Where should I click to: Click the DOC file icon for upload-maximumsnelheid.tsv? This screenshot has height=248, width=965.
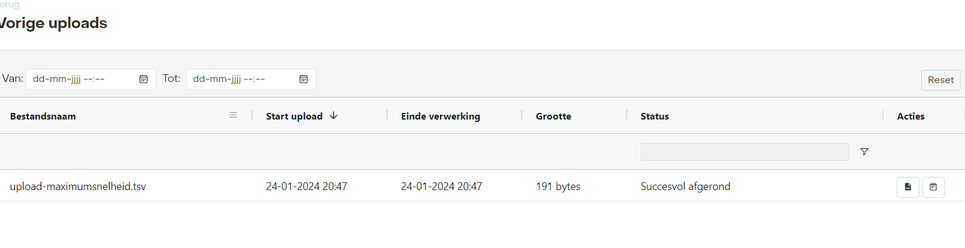click(908, 187)
